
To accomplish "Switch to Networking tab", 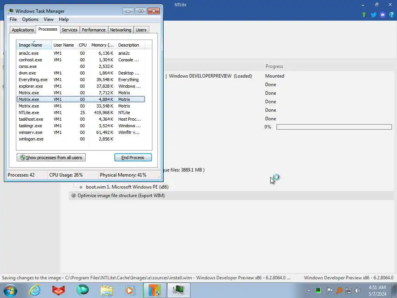I will click(x=121, y=30).
